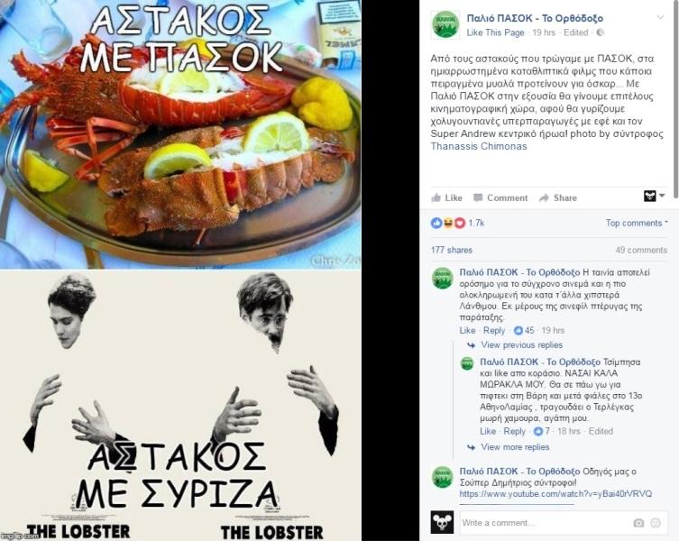Click the globe privacy icon near Edited

tap(600, 32)
